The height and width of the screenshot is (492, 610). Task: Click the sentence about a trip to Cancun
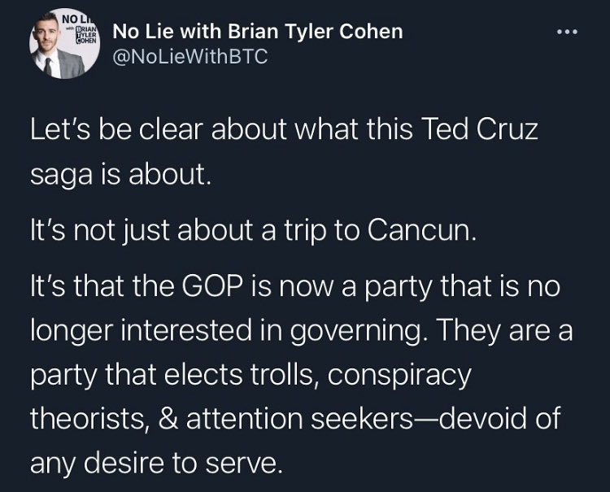click(253, 231)
